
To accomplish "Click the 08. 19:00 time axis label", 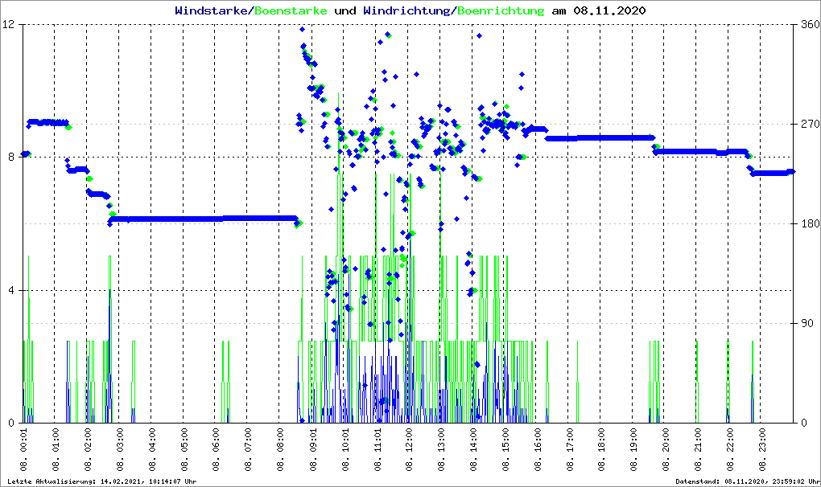I will click(633, 450).
